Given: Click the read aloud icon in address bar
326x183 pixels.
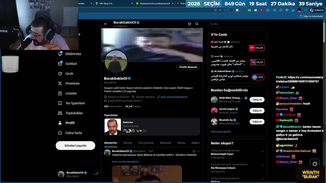Looking at the screenshot, I should (x=220, y=10).
